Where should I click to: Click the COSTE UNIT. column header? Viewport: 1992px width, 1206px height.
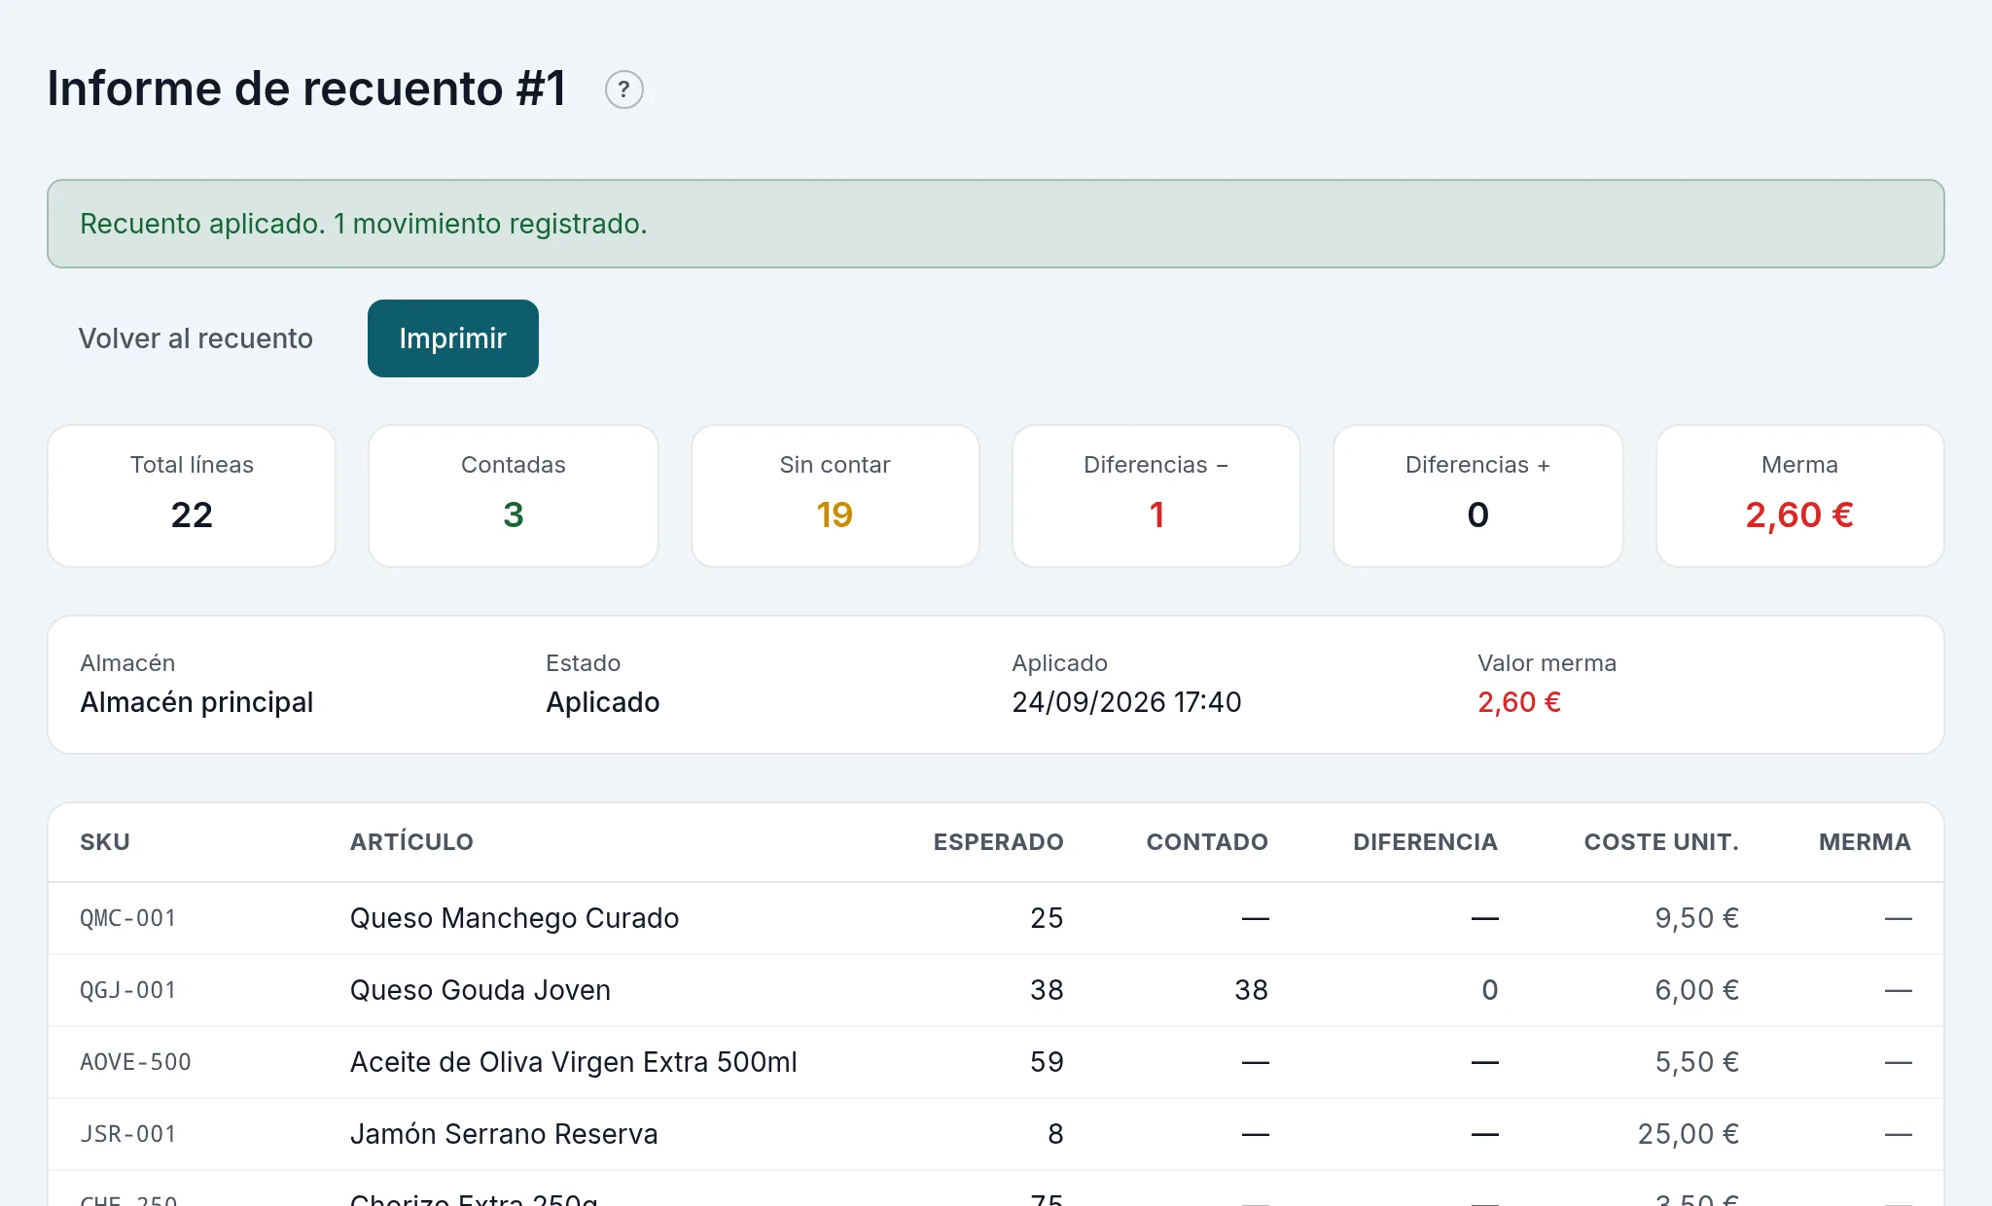pyautogui.click(x=1661, y=842)
